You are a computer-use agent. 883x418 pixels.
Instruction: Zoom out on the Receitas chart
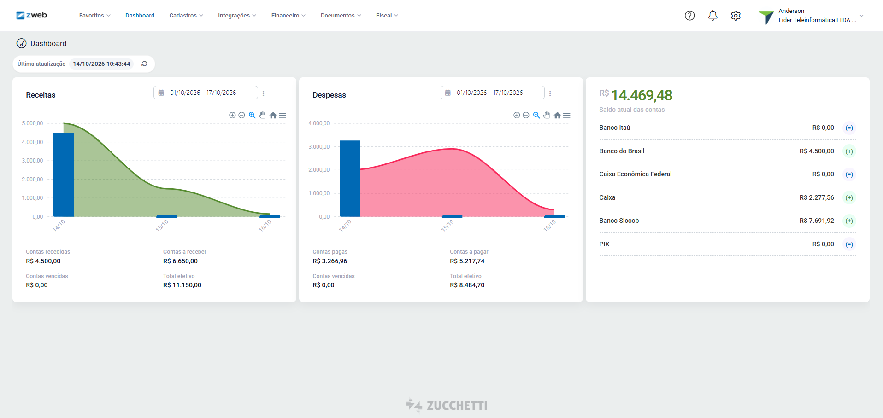tap(241, 115)
